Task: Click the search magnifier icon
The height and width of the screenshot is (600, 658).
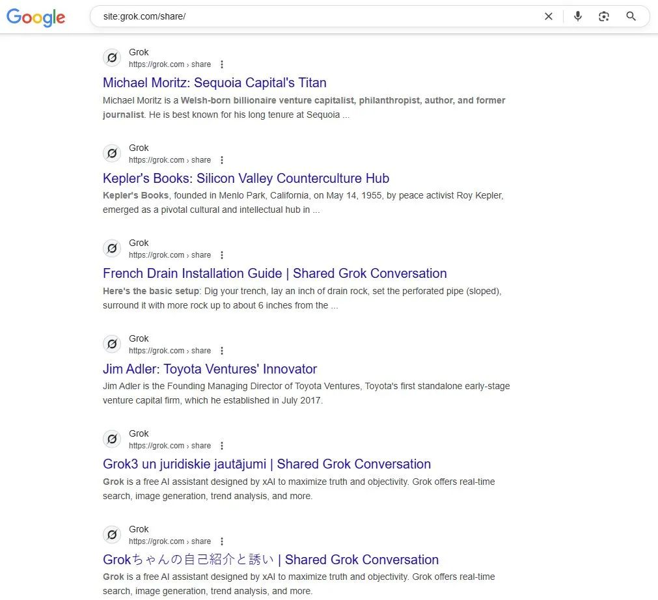Action: [x=630, y=16]
